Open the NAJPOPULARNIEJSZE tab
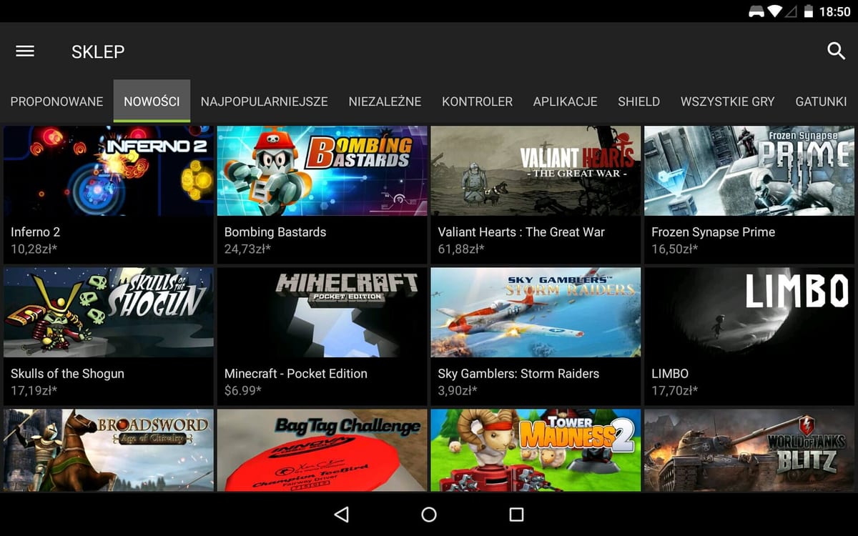This screenshot has width=858, height=536. click(x=265, y=101)
